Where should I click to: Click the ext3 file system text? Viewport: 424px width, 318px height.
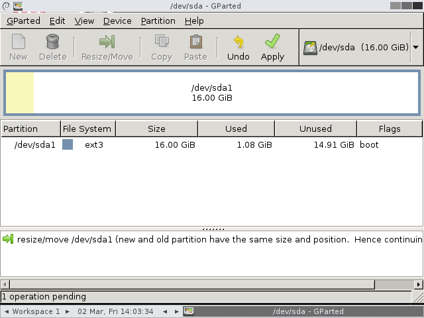coord(94,145)
